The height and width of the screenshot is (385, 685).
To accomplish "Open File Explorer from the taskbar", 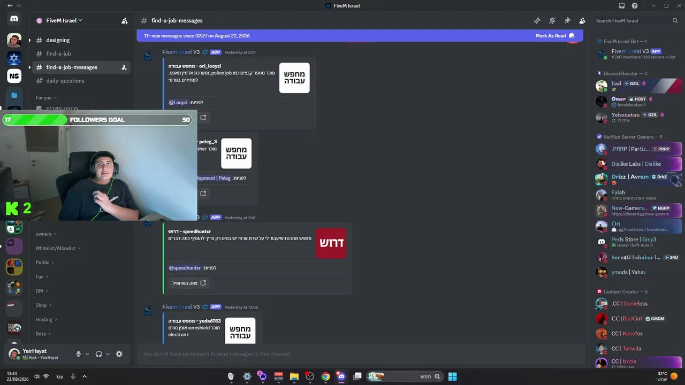I will tap(294, 376).
